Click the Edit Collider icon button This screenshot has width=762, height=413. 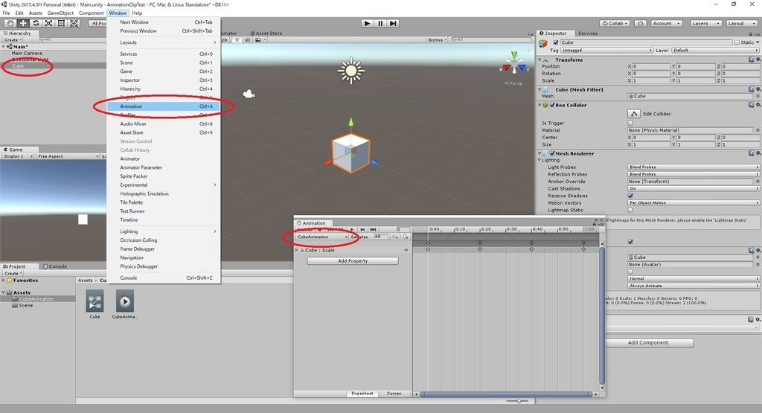634,114
